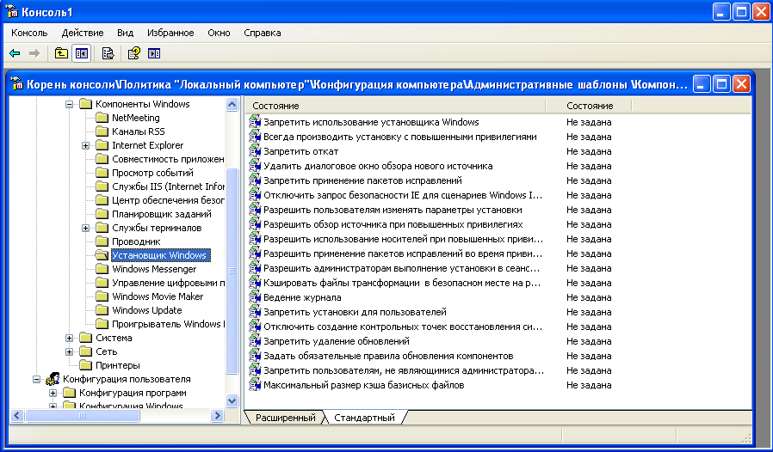The width and height of the screenshot is (773, 452).
Task: Maximize the inner console child window
Action: coord(721,84)
